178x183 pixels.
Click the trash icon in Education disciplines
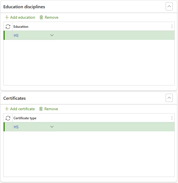click(x=41, y=17)
